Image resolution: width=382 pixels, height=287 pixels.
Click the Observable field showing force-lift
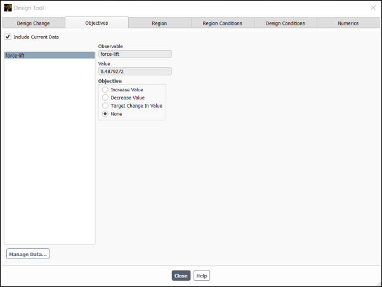coord(135,54)
